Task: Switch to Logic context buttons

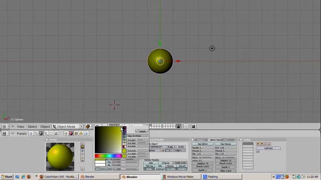Action: tap(31, 133)
